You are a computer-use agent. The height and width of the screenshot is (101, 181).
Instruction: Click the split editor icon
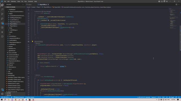(x=176, y=4)
